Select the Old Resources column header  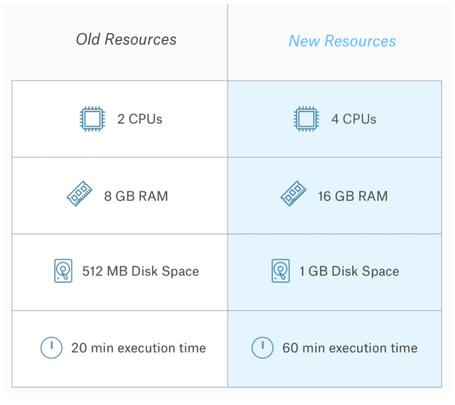click(126, 39)
